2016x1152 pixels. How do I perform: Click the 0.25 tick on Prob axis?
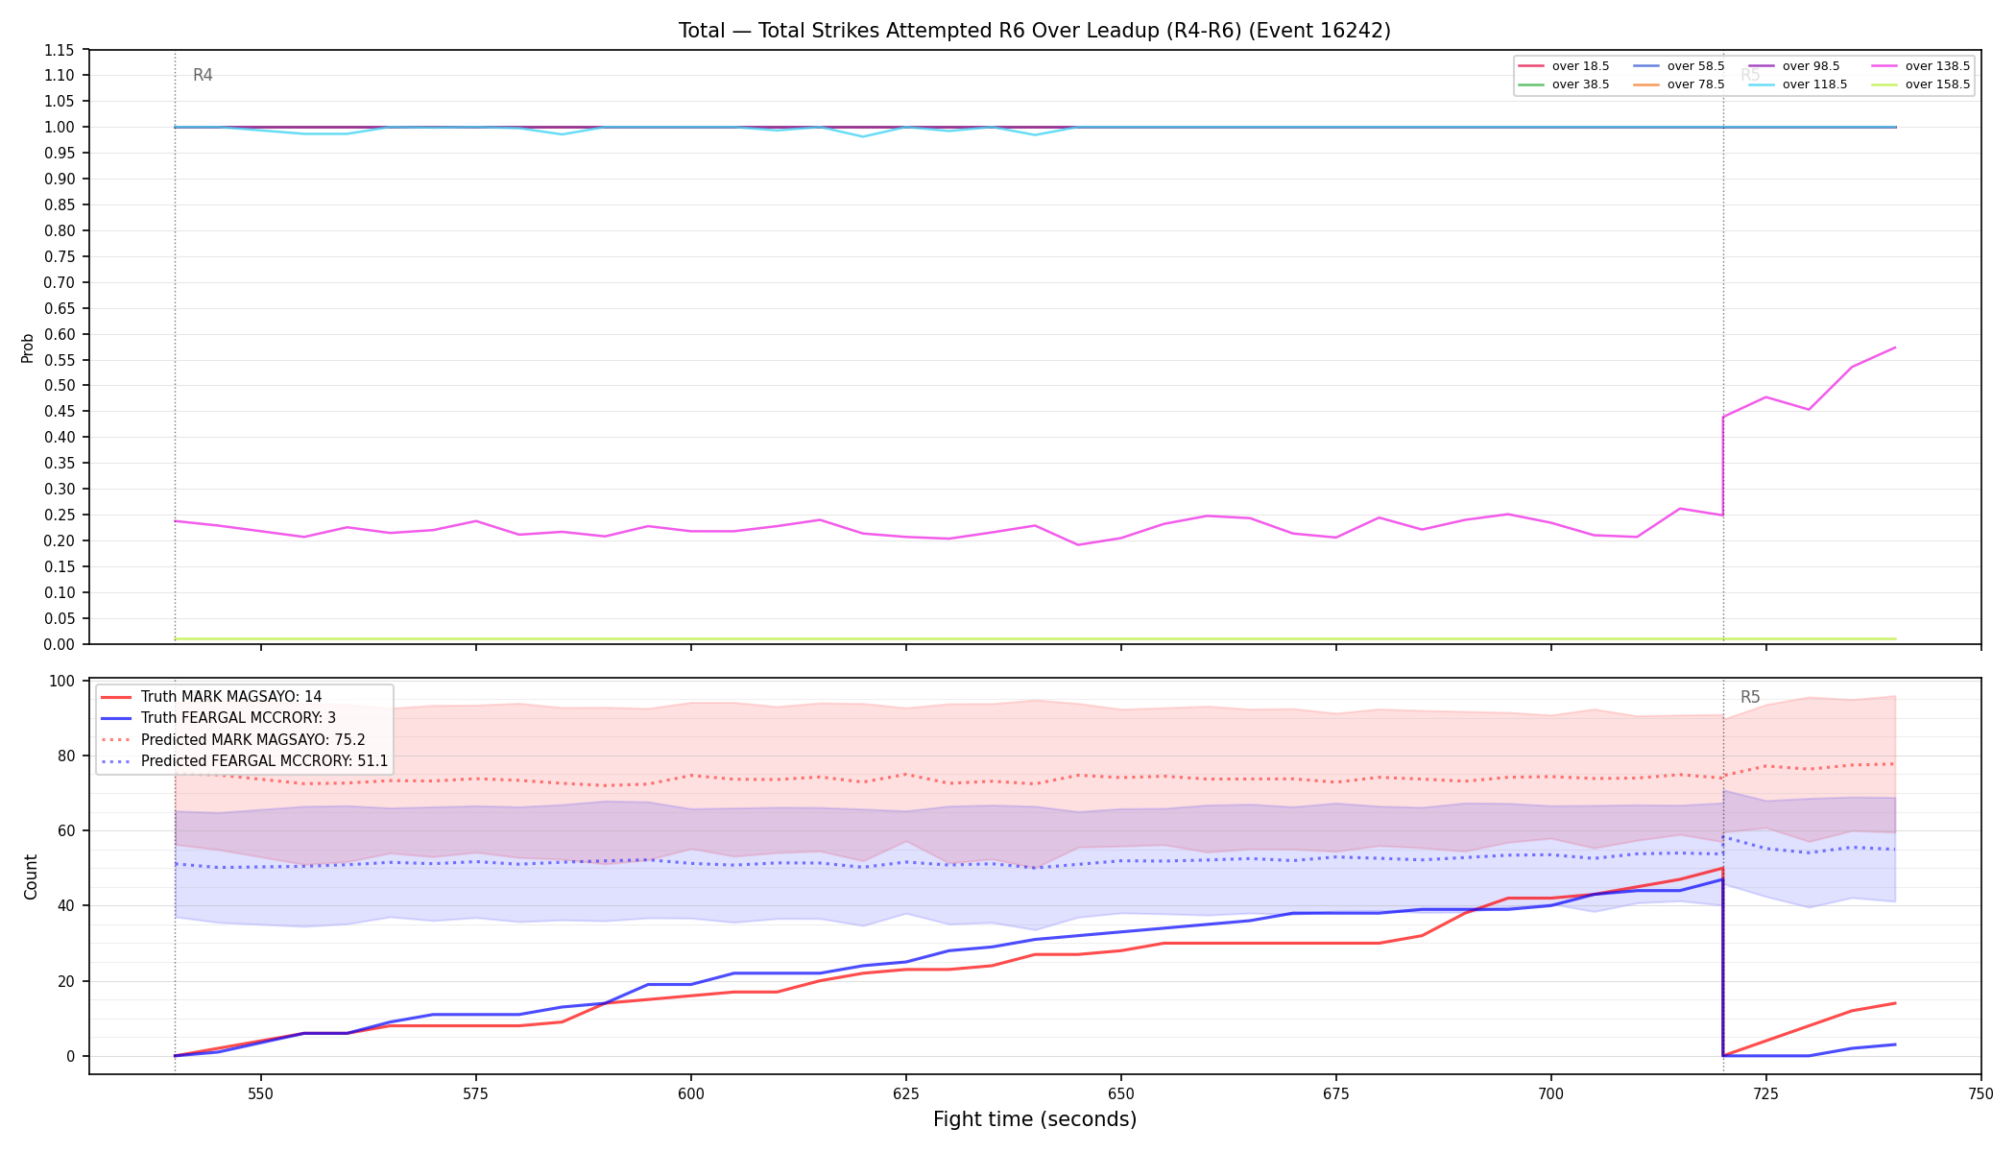pos(60,516)
